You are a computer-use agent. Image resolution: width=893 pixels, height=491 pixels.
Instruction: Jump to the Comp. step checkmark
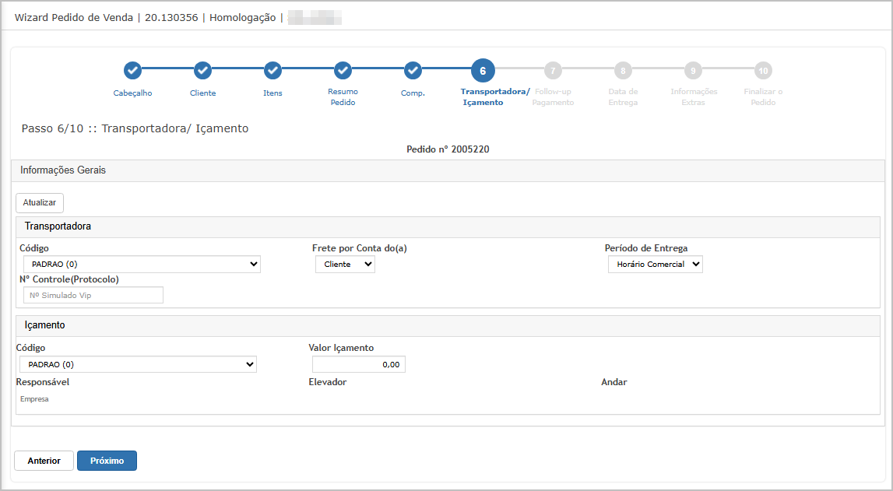413,71
